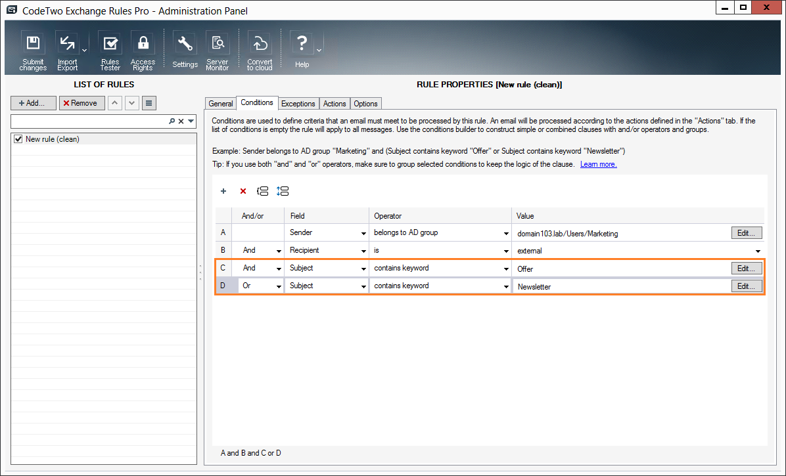This screenshot has height=476, width=786.
Task: Toggle New rule (clean) checkbox
Action: point(18,139)
